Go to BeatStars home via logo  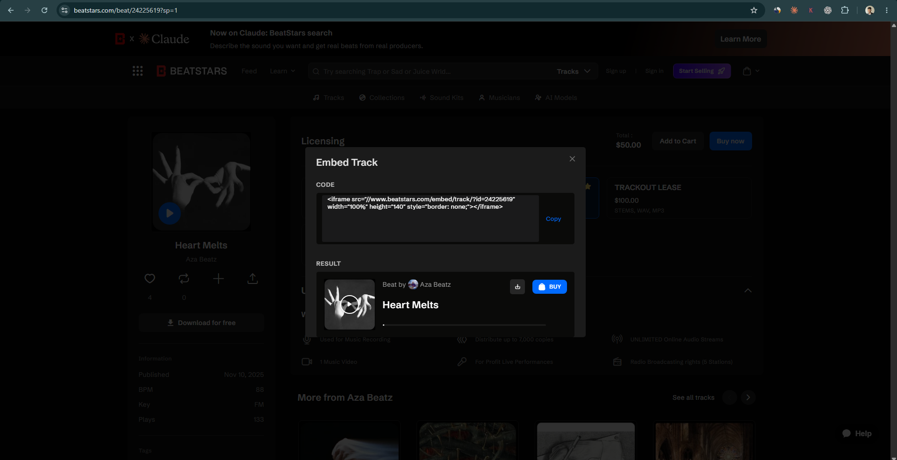point(192,71)
